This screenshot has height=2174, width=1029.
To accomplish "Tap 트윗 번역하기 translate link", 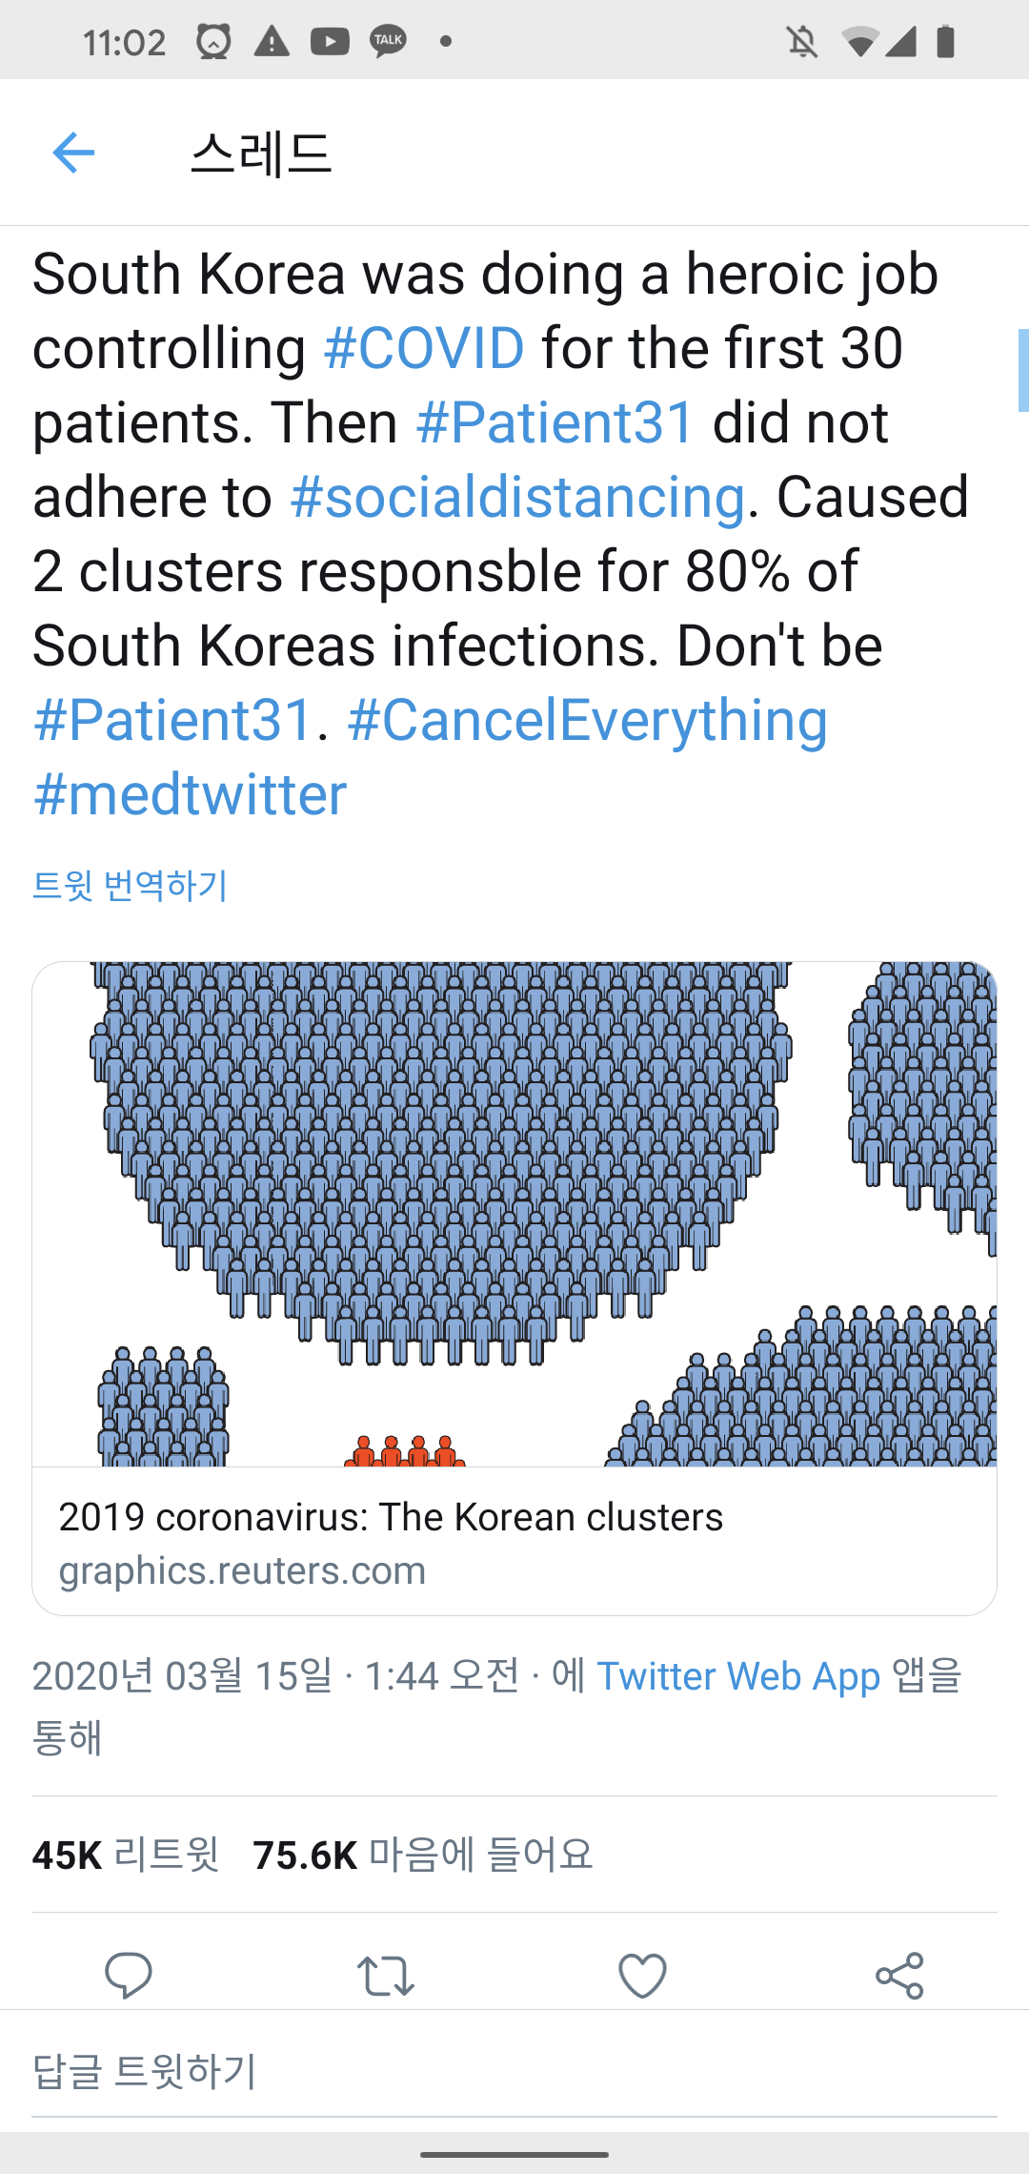I will (131, 886).
